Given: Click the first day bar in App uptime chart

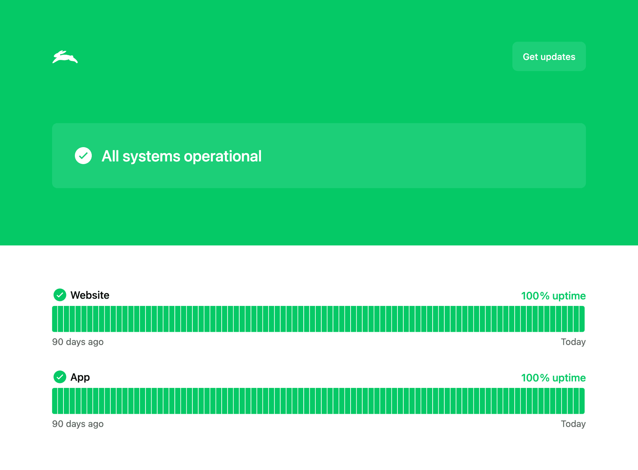Looking at the screenshot, I should pos(55,401).
